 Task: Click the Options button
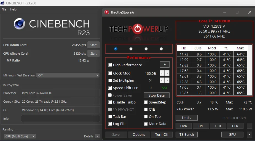click(139, 134)
